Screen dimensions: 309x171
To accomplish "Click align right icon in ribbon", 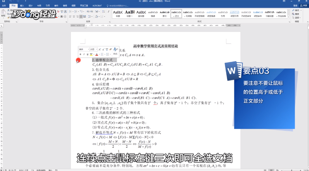I will (77, 17).
